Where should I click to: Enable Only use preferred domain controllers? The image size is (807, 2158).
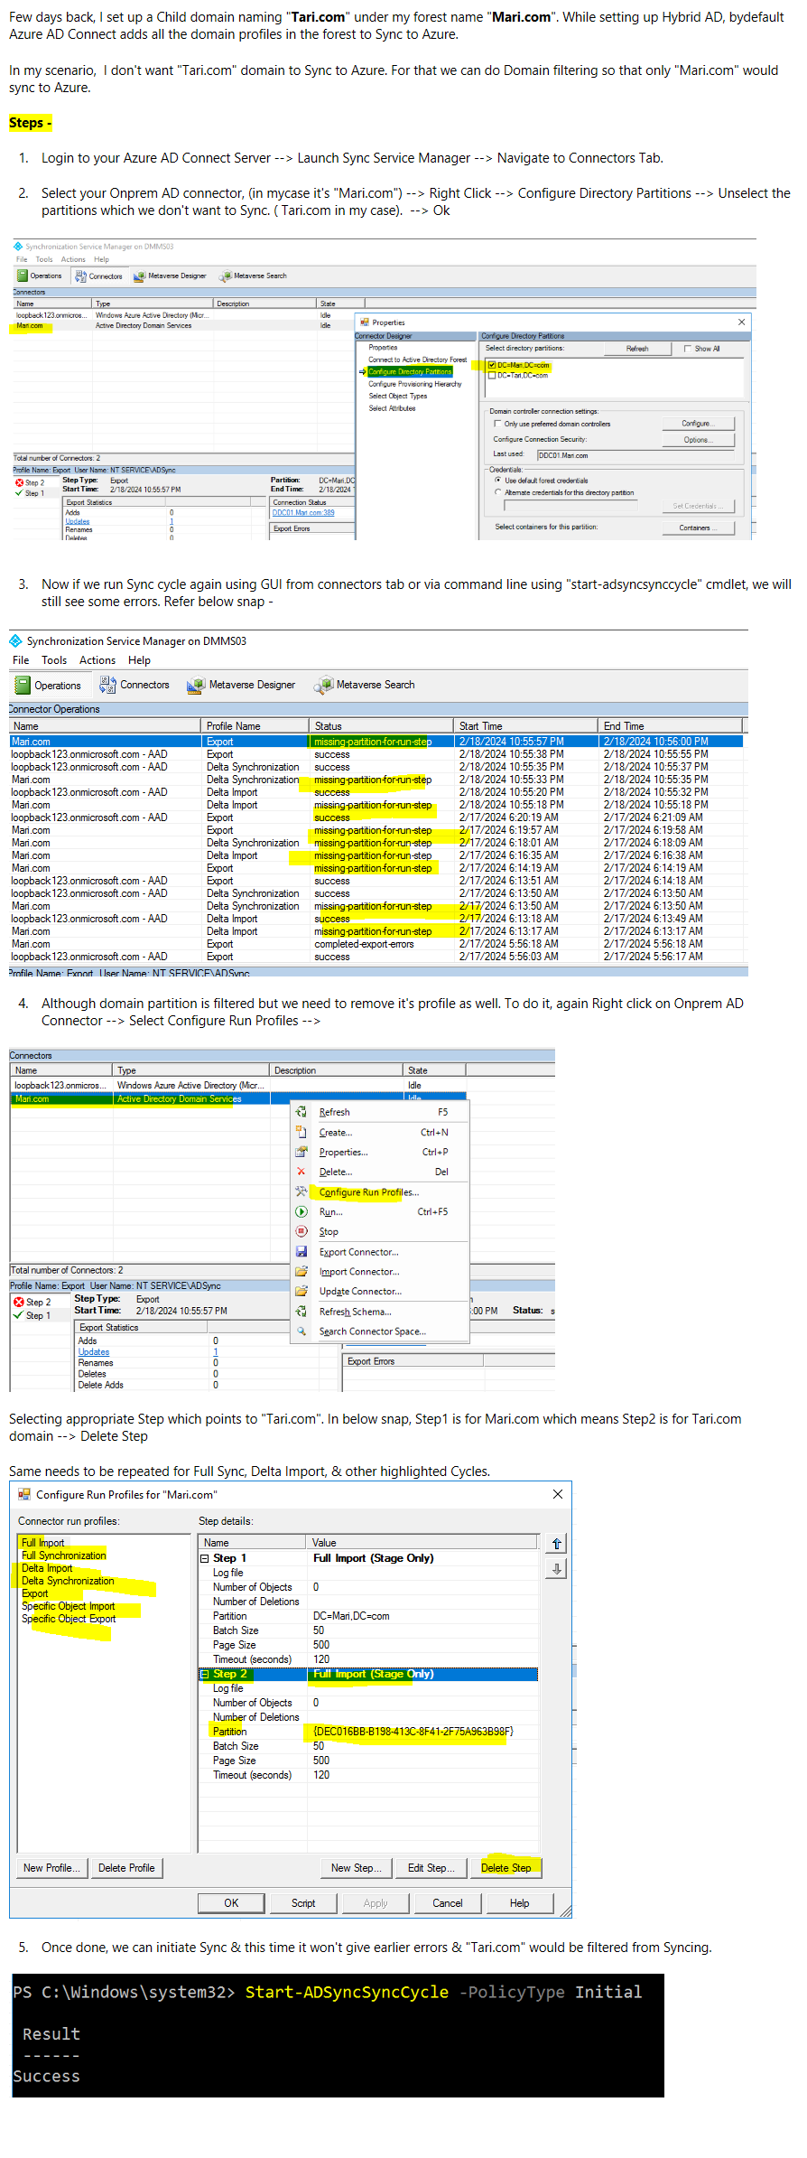(x=497, y=423)
